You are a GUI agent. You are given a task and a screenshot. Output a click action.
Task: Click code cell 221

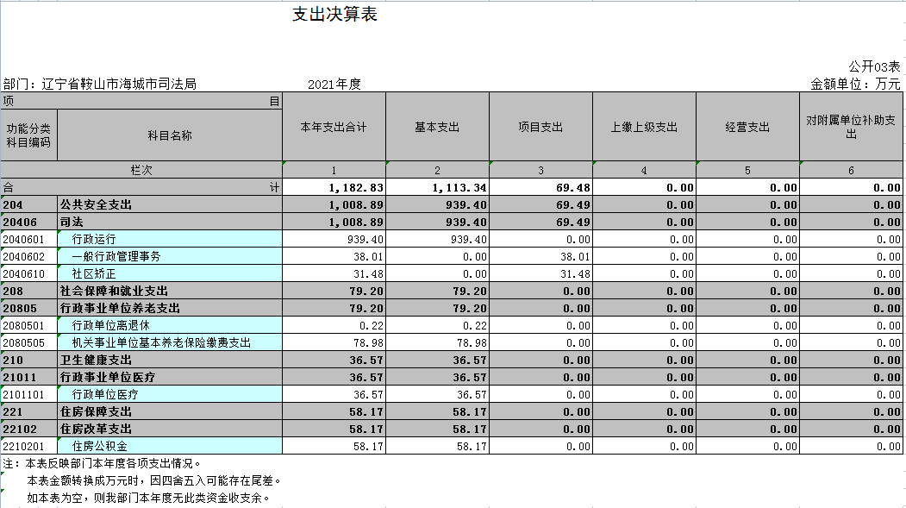coord(29,412)
